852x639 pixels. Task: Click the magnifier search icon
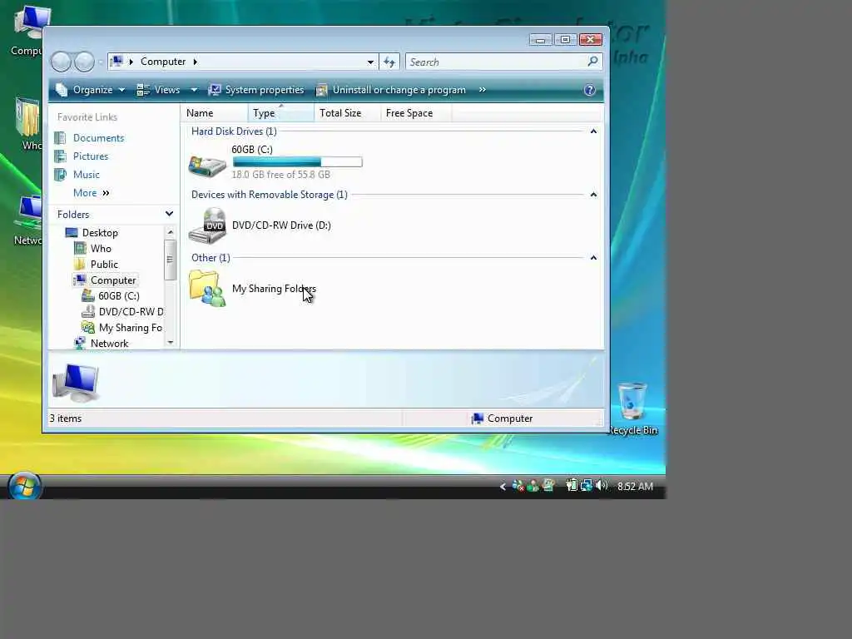pos(592,62)
